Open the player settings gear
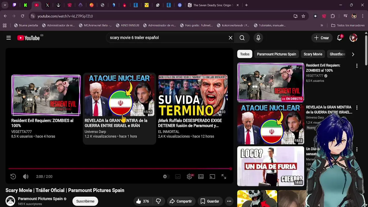This screenshot has width=368, height=207. pyautogui.click(x=189, y=177)
